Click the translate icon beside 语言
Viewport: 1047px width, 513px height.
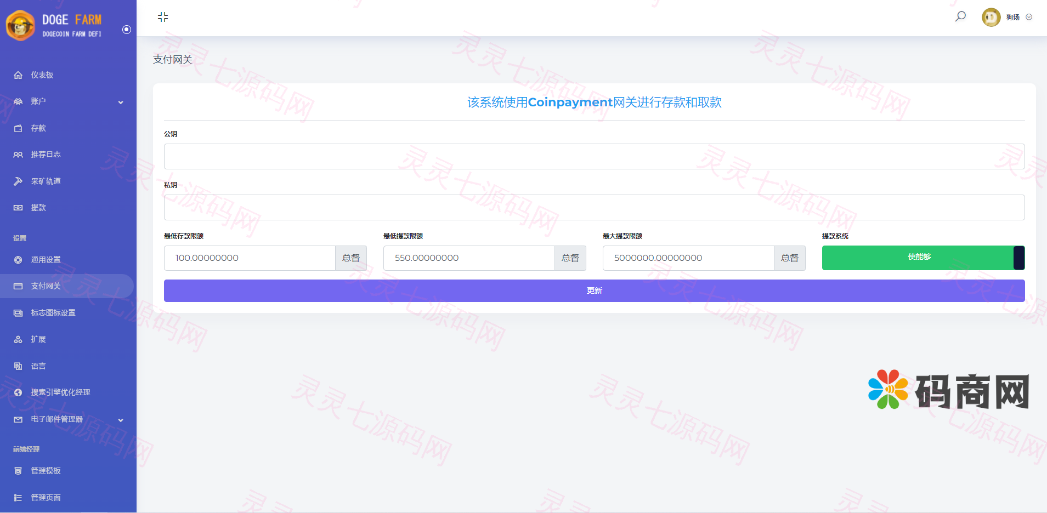(18, 366)
